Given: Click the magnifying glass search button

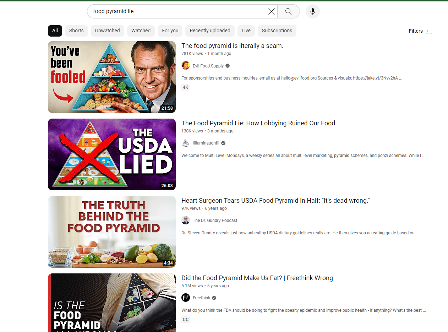Looking at the screenshot, I should pyautogui.click(x=288, y=11).
